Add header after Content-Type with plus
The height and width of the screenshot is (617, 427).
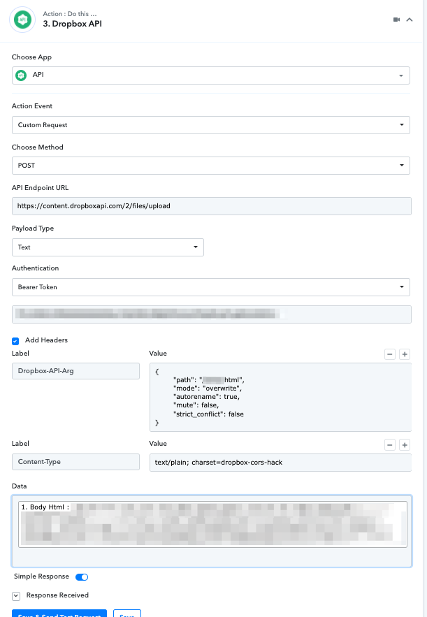[x=405, y=445]
